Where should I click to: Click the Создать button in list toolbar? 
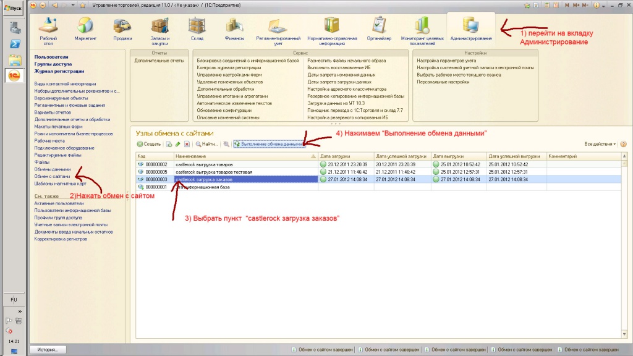[148, 144]
